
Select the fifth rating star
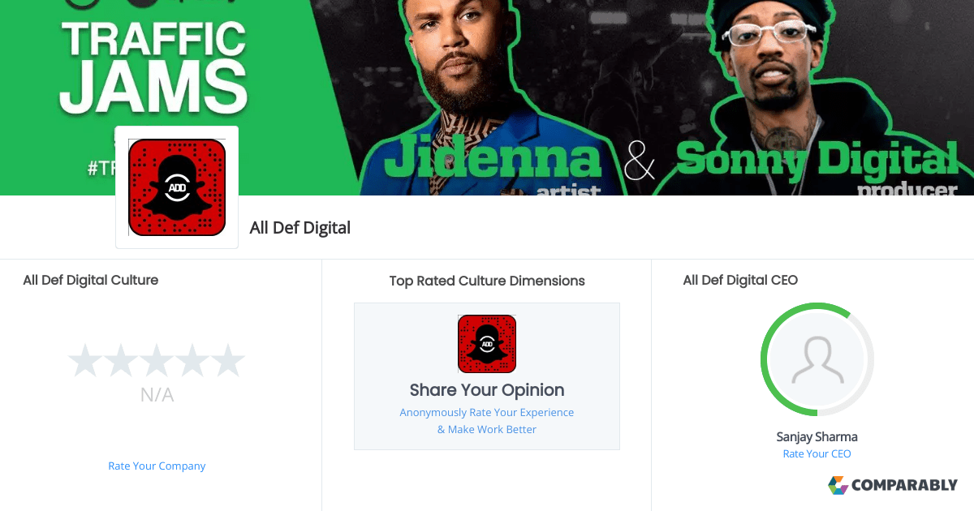click(227, 361)
